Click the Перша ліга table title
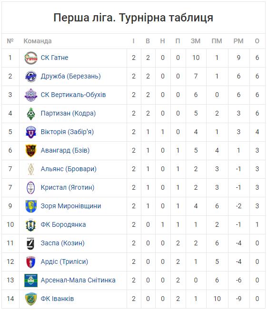The height and width of the screenshot is (310, 268). coord(133,18)
